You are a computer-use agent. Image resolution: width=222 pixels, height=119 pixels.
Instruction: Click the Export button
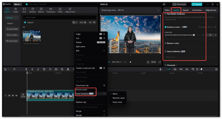[x=197, y=4]
